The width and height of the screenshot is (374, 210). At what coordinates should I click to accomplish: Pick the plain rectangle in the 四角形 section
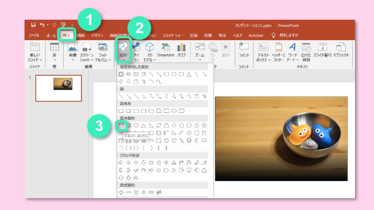pos(121,111)
